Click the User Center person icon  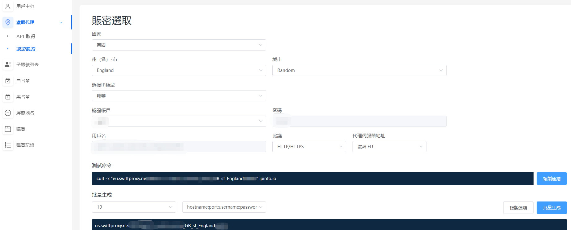[8, 6]
